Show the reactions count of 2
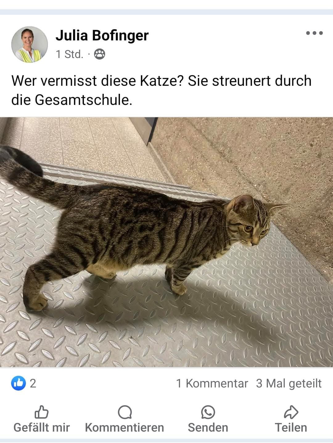 coord(33,383)
